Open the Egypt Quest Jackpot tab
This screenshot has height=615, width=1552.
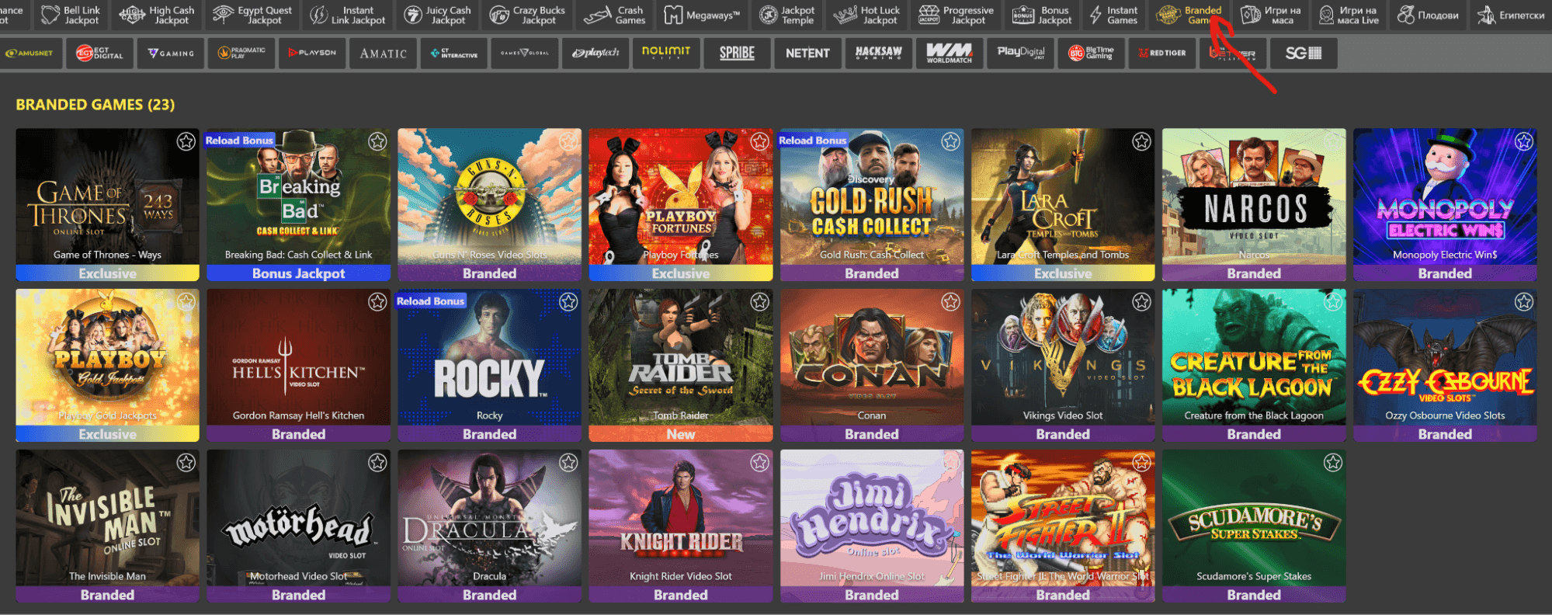(252, 15)
